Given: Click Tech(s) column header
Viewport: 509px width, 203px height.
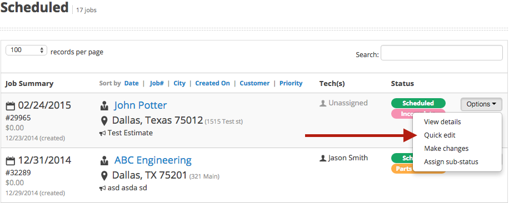Looking at the screenshot, I should (332, 84).
